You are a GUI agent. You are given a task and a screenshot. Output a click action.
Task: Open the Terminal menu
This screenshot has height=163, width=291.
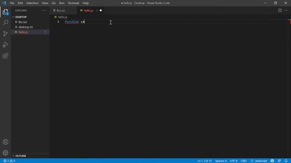(x=73, y=3)
